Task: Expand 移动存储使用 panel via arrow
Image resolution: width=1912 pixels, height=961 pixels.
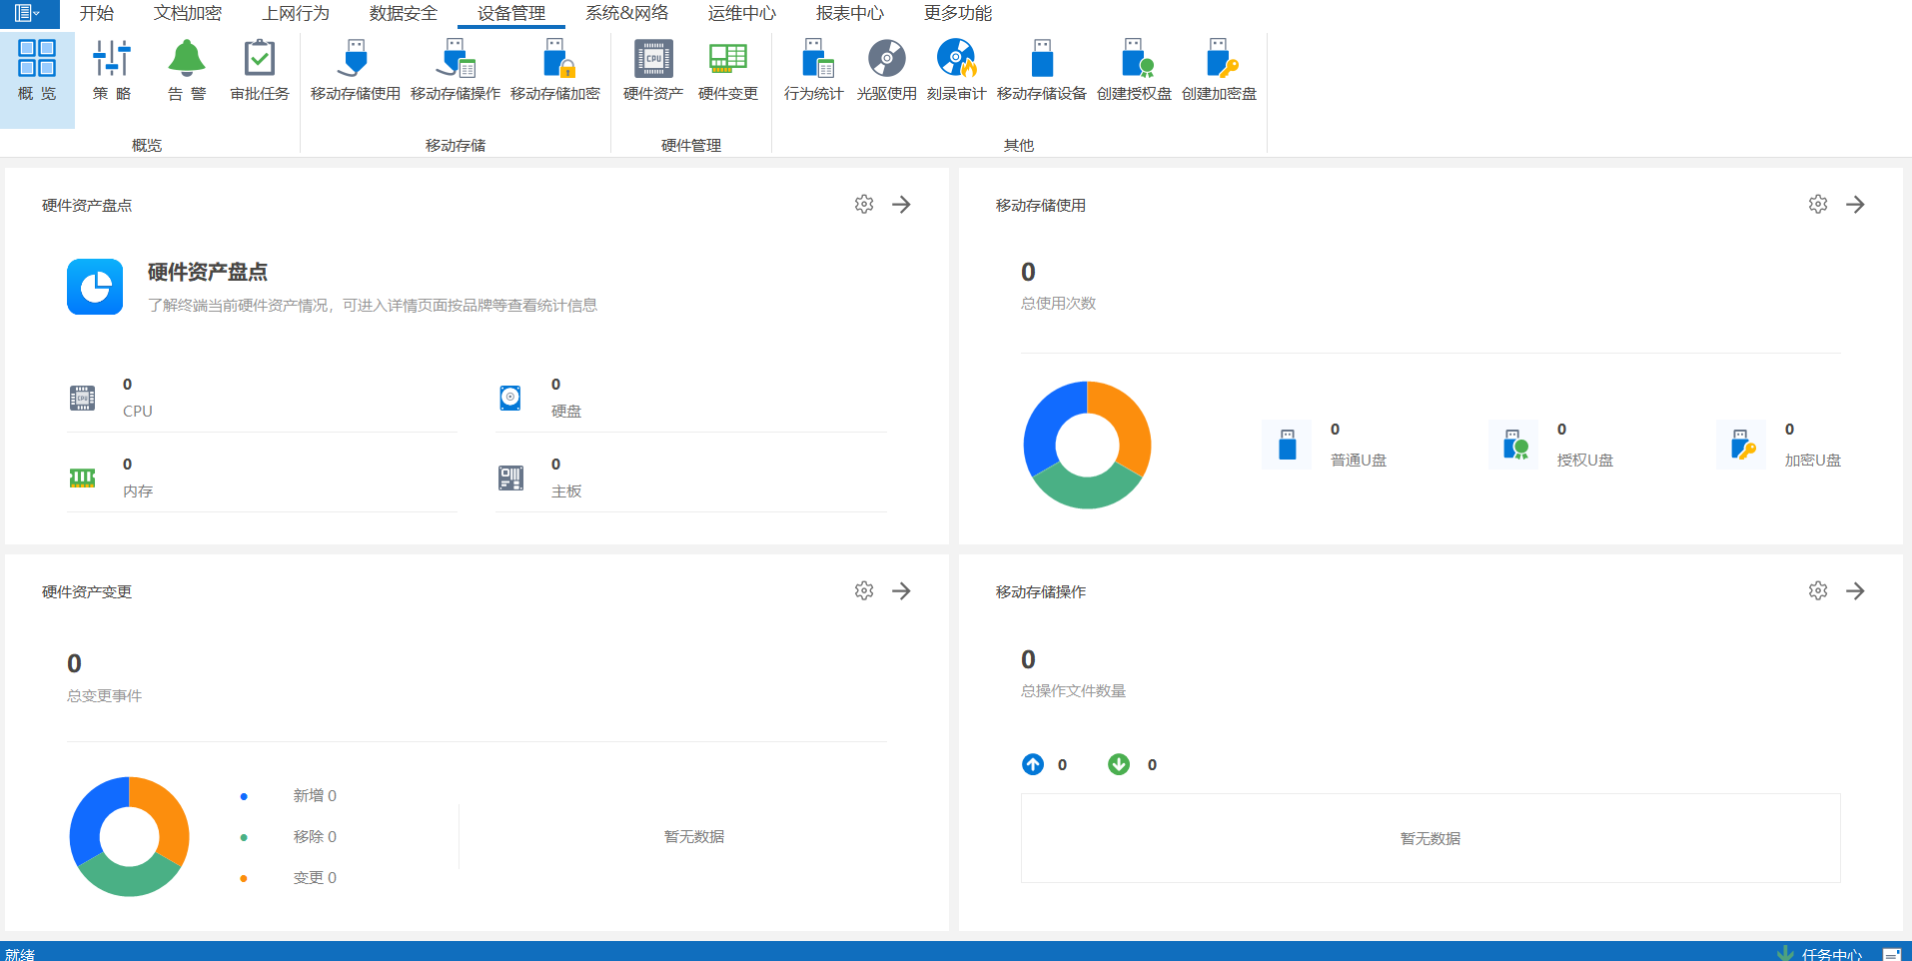Action: coord(1855,205)
